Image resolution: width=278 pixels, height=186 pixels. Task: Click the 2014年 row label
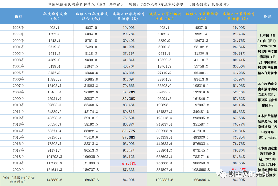tap(18, 131)
